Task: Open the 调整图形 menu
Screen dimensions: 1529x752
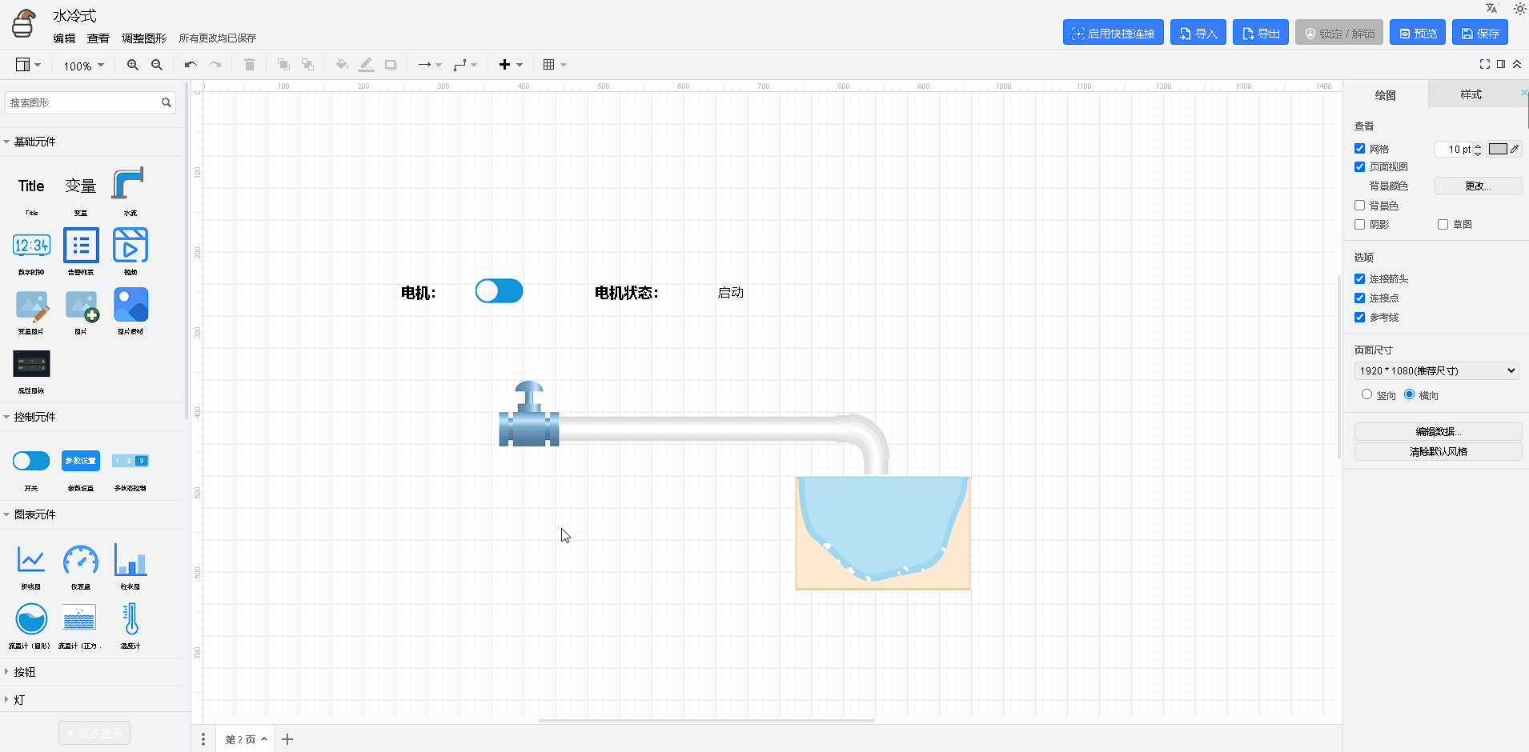Action: pyautogui.click(x=144, y=38)
